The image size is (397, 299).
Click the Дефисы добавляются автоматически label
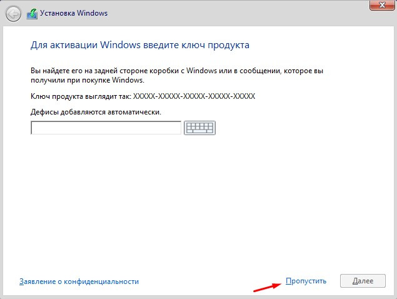(x=96, y=112)
